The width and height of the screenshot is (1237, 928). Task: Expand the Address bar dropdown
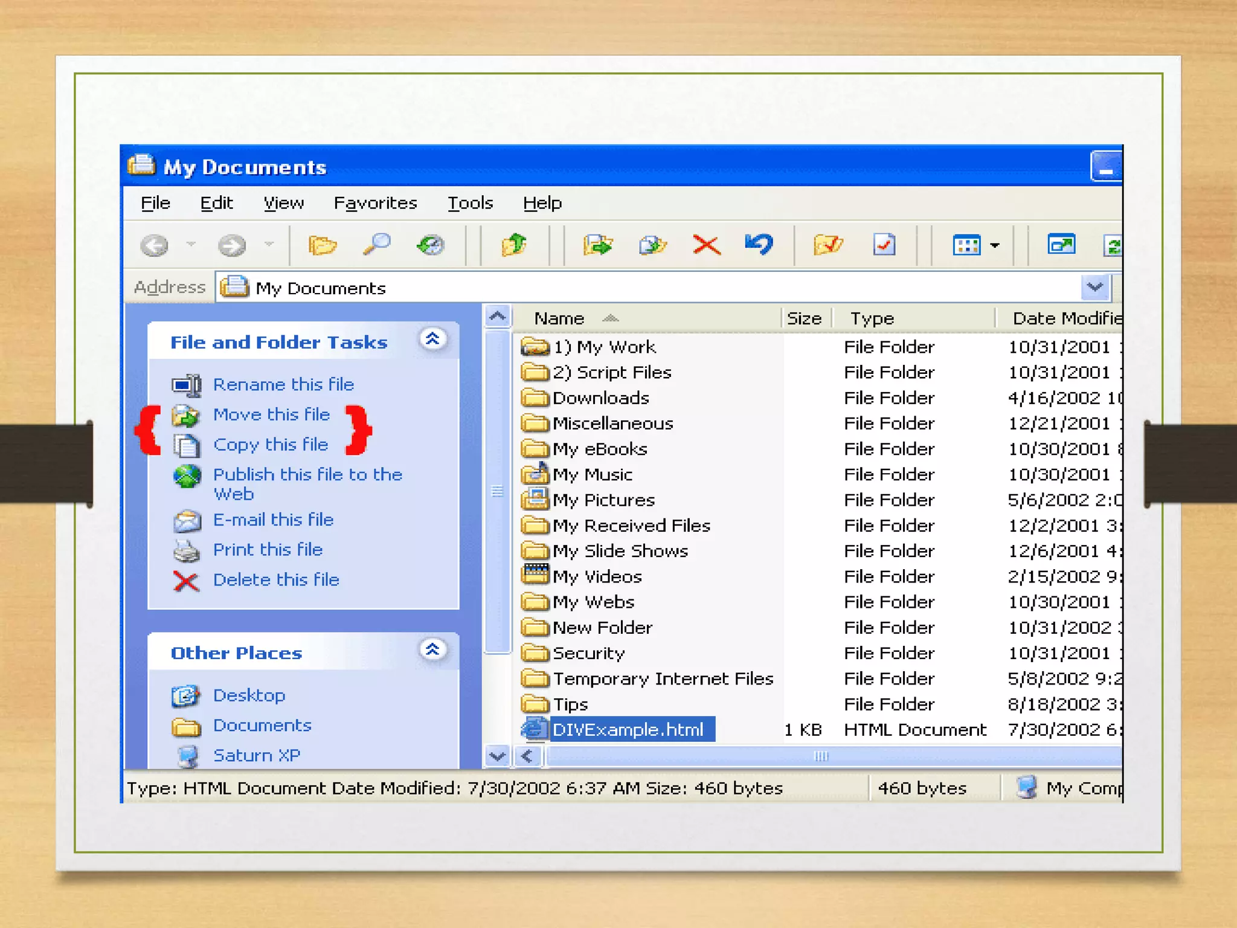pyautogui.click(x=1095, y=287)
